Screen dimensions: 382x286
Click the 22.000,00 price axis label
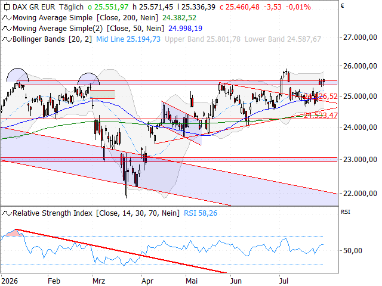point(360,194)
